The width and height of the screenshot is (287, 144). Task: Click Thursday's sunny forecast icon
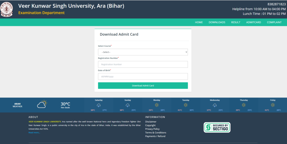(244, 105)
